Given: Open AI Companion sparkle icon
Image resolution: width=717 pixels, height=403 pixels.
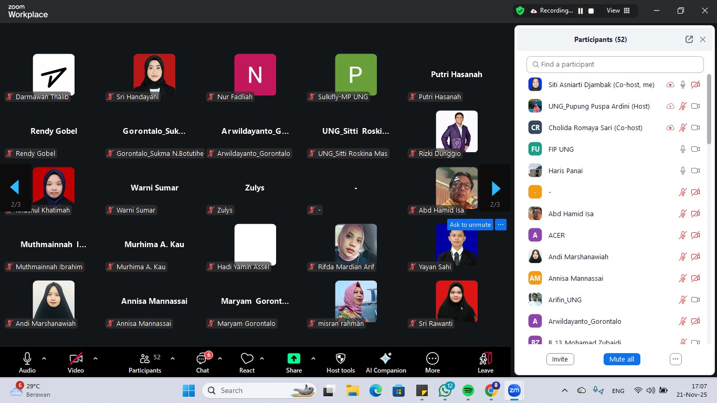Looking at the screenshot, I should pos(386,359).
